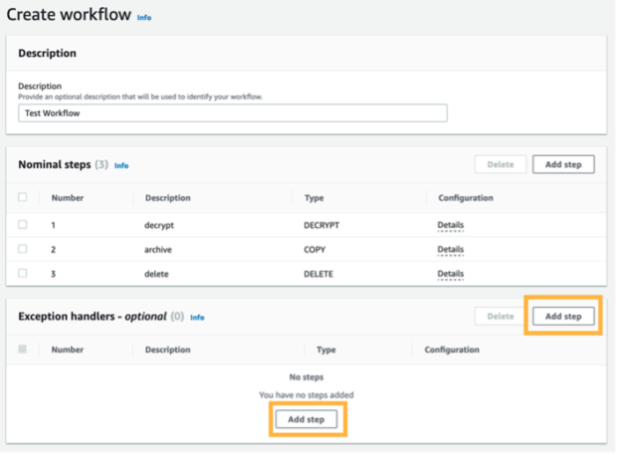Click Configuration column header in Nominal steps table

click(466, 198)
